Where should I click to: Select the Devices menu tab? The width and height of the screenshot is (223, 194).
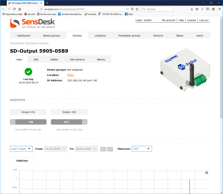point(77,36)
